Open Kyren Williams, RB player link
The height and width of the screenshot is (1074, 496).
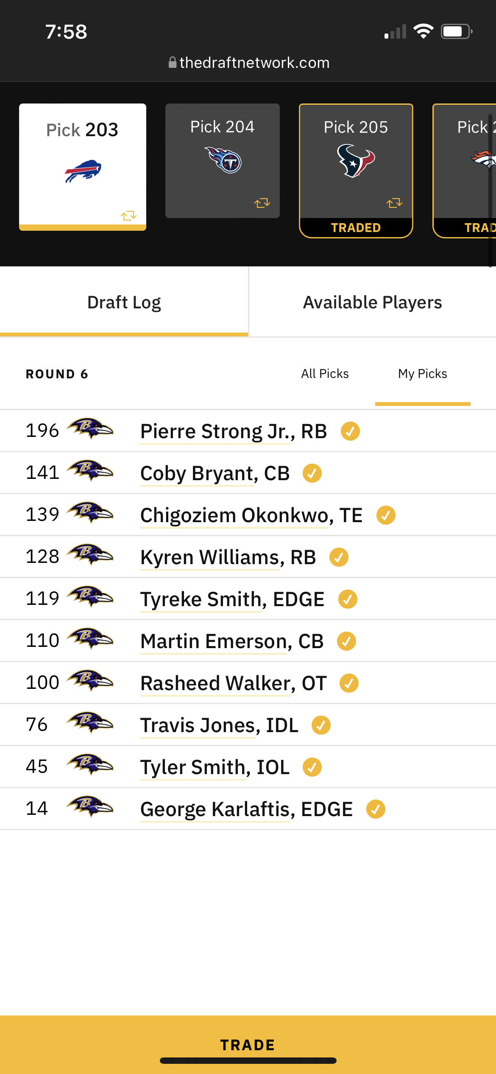coord(228,558)
